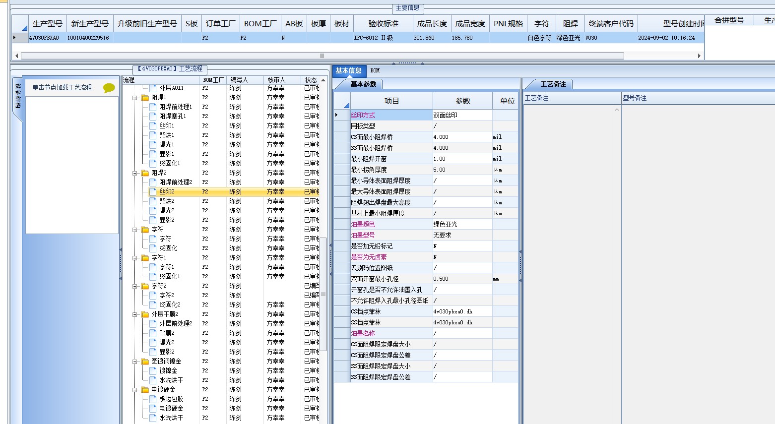
Task: Click the page icon beside 显影1
Action: pos(153,154)
